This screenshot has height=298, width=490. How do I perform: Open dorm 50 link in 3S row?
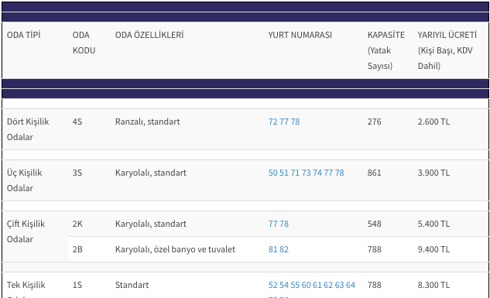coord(272,173)
